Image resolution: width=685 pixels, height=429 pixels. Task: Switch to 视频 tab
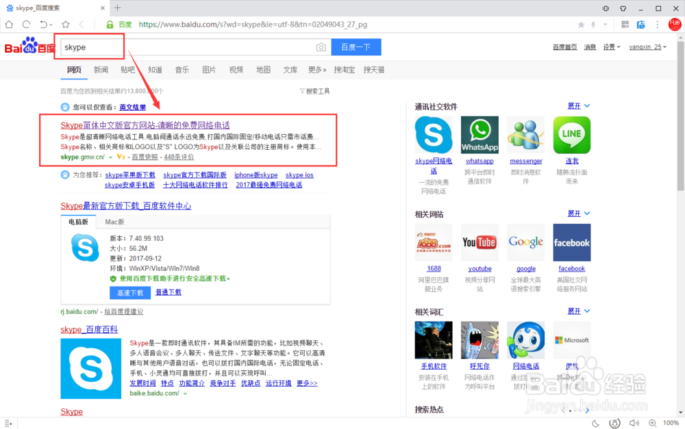[236, 70]
